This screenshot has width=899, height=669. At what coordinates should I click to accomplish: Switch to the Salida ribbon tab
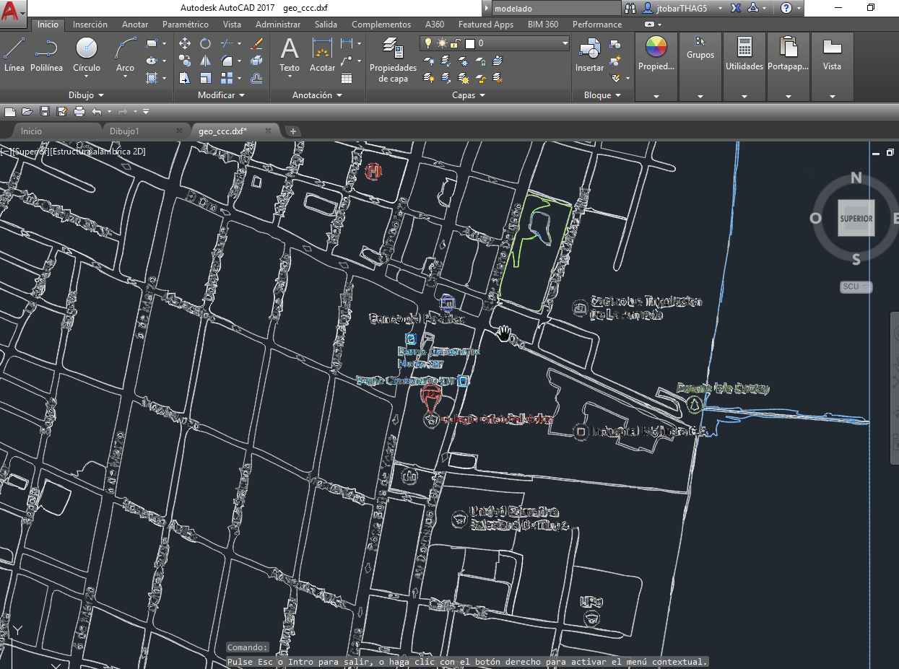(x=326, y=25)
